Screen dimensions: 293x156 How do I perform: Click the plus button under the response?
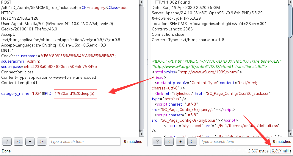click(181, 141)
